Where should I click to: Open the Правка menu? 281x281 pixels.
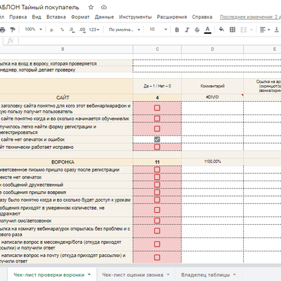pos(18,17)
